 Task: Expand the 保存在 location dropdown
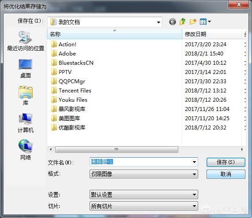tap(105, 22)
